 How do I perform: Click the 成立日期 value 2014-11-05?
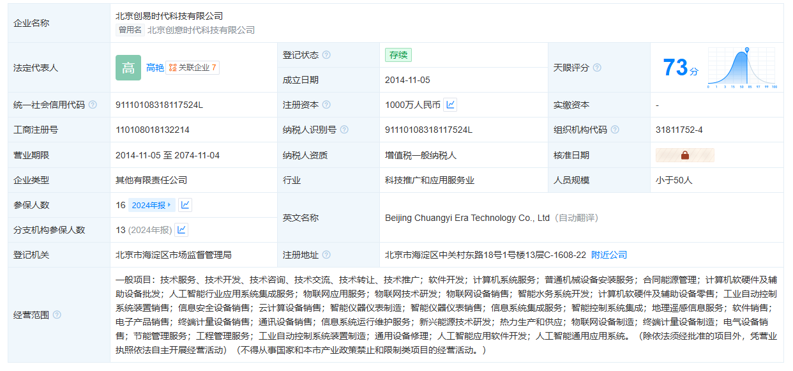[x=407, y=80]
